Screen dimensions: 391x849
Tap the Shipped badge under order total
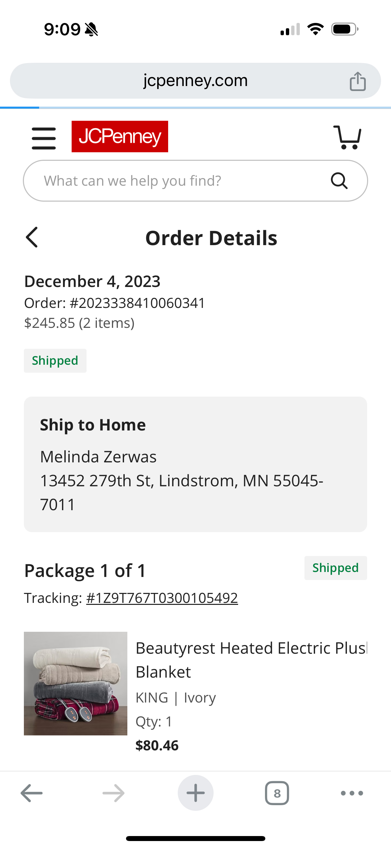(x=55, y=360)
